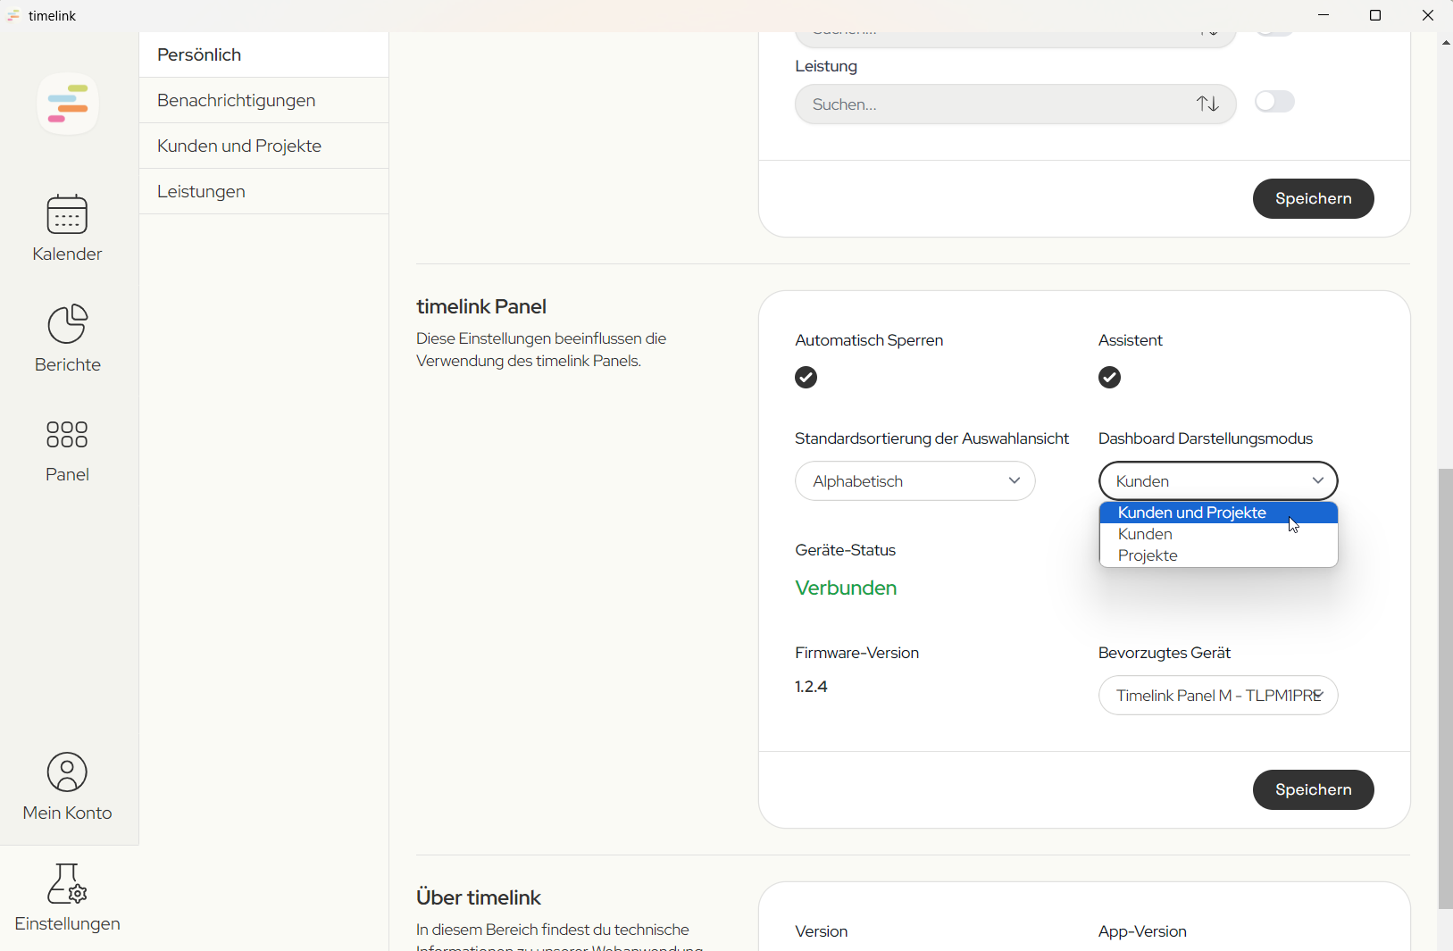Go to Kunden und Projekte settings tab
The width and height of the screenshot is (1453, 951).
click(263, 146)
